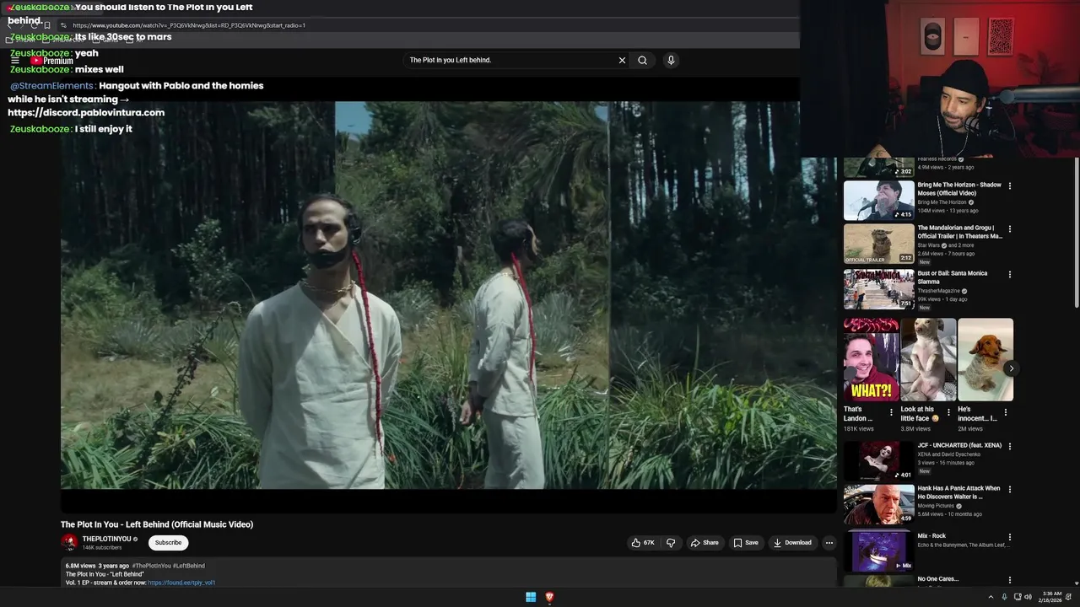Open options for 'He's innocent' Short
This screenshot has width=1080, height=607.
coord(1006,412)
